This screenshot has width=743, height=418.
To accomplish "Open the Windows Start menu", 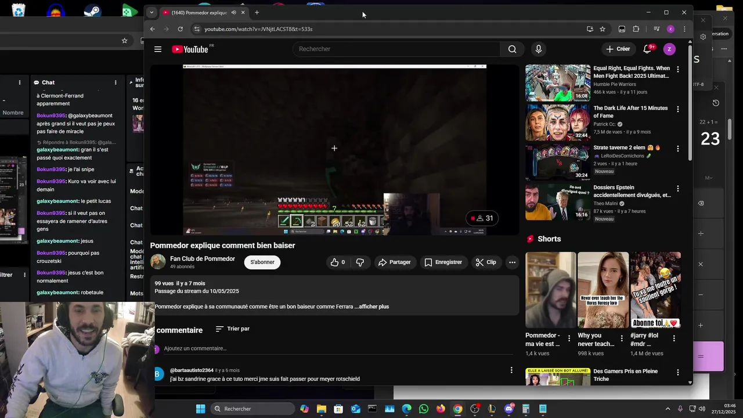I will (200, 409).
